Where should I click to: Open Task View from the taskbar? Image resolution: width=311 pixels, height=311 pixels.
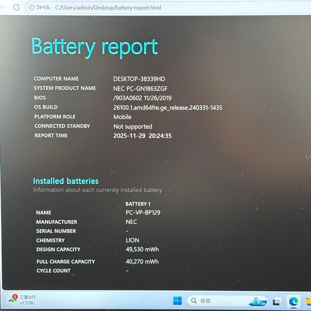276,301
